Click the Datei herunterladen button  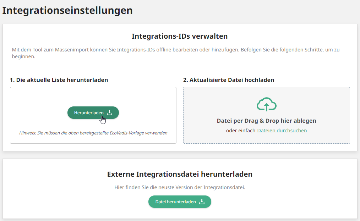[x=180, y=201]
